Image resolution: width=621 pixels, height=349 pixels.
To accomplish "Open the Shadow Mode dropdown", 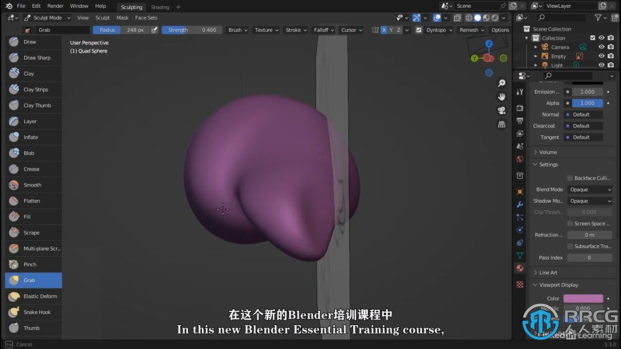I will coord(590,201).
